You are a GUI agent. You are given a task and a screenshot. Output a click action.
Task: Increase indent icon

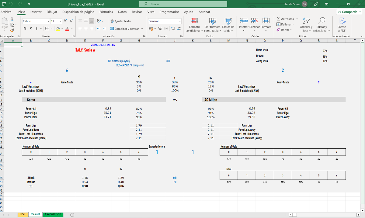[x=105, y=29]
